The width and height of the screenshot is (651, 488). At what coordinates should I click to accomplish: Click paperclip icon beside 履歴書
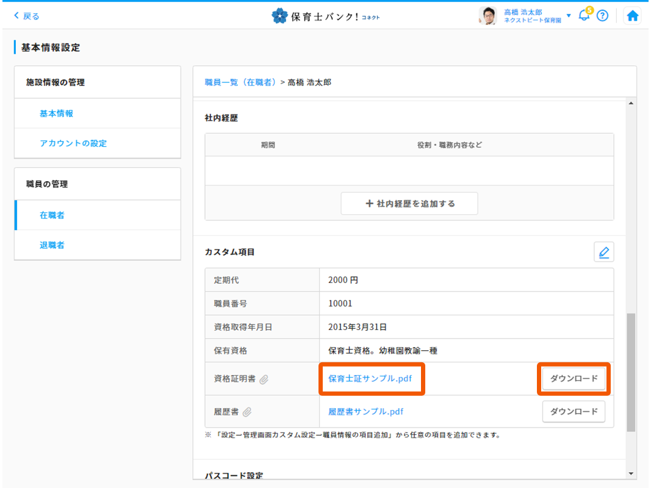coord(247,412)
